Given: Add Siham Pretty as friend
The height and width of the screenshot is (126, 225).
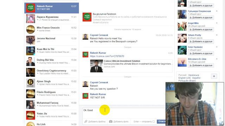Looking at the screenshot, I should pyautogui.click(x=201, y=42).
